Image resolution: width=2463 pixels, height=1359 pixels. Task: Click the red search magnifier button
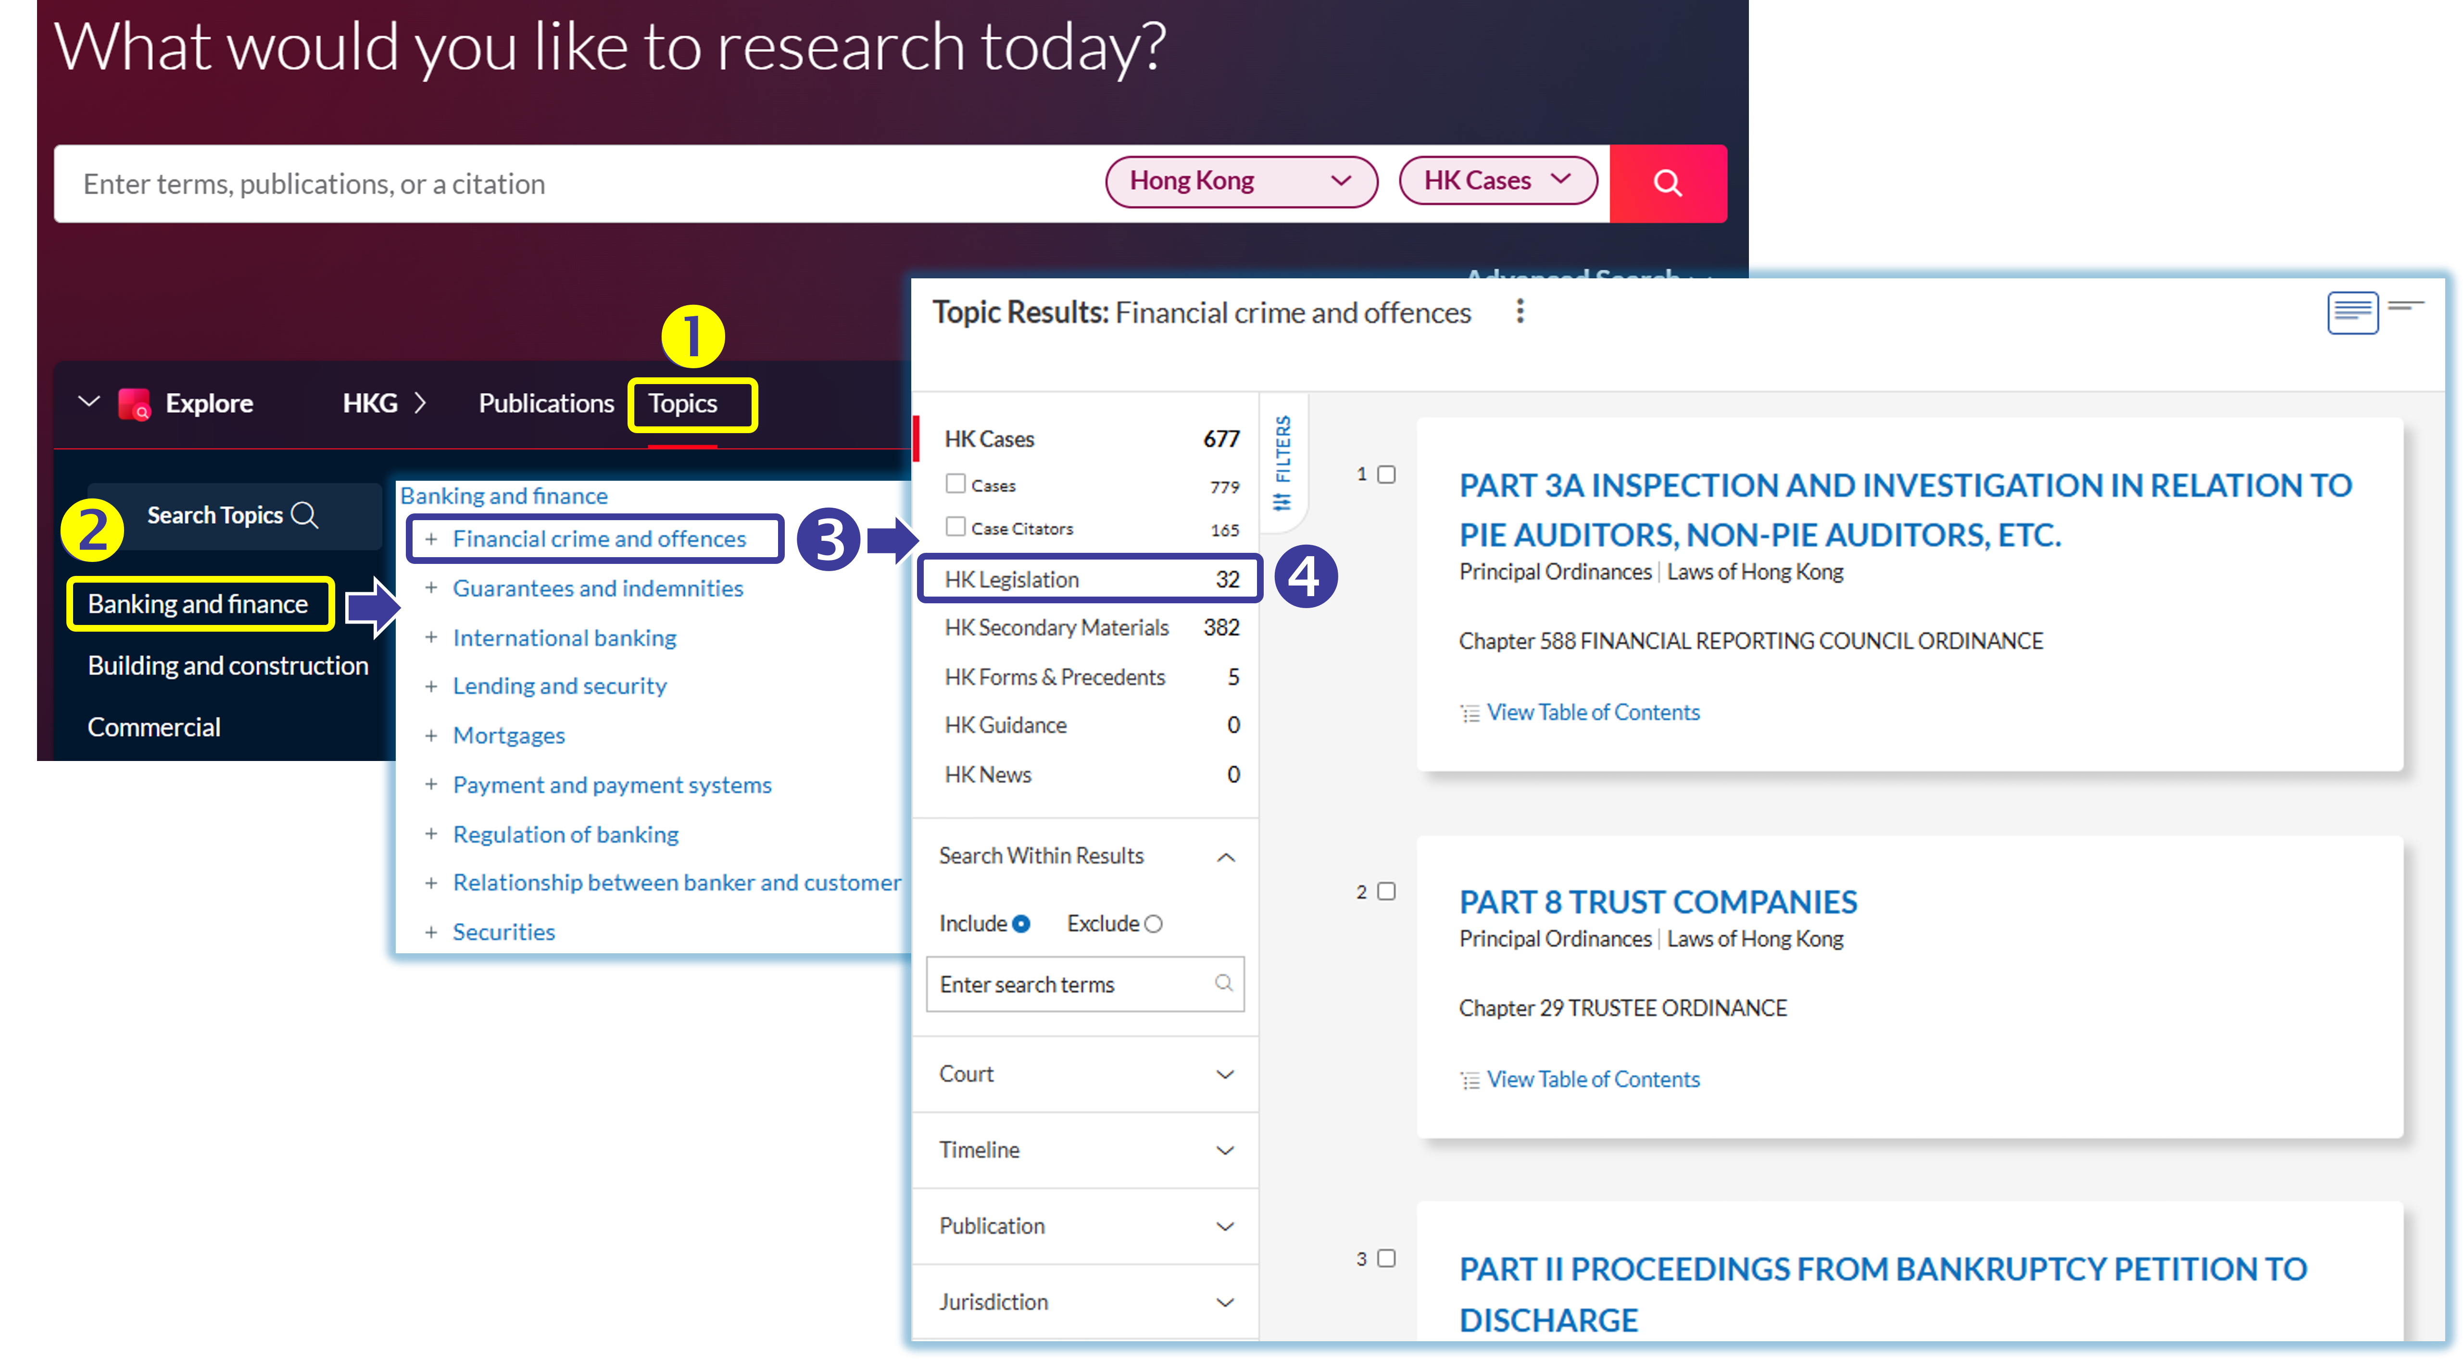click(x=1667, y=184)
